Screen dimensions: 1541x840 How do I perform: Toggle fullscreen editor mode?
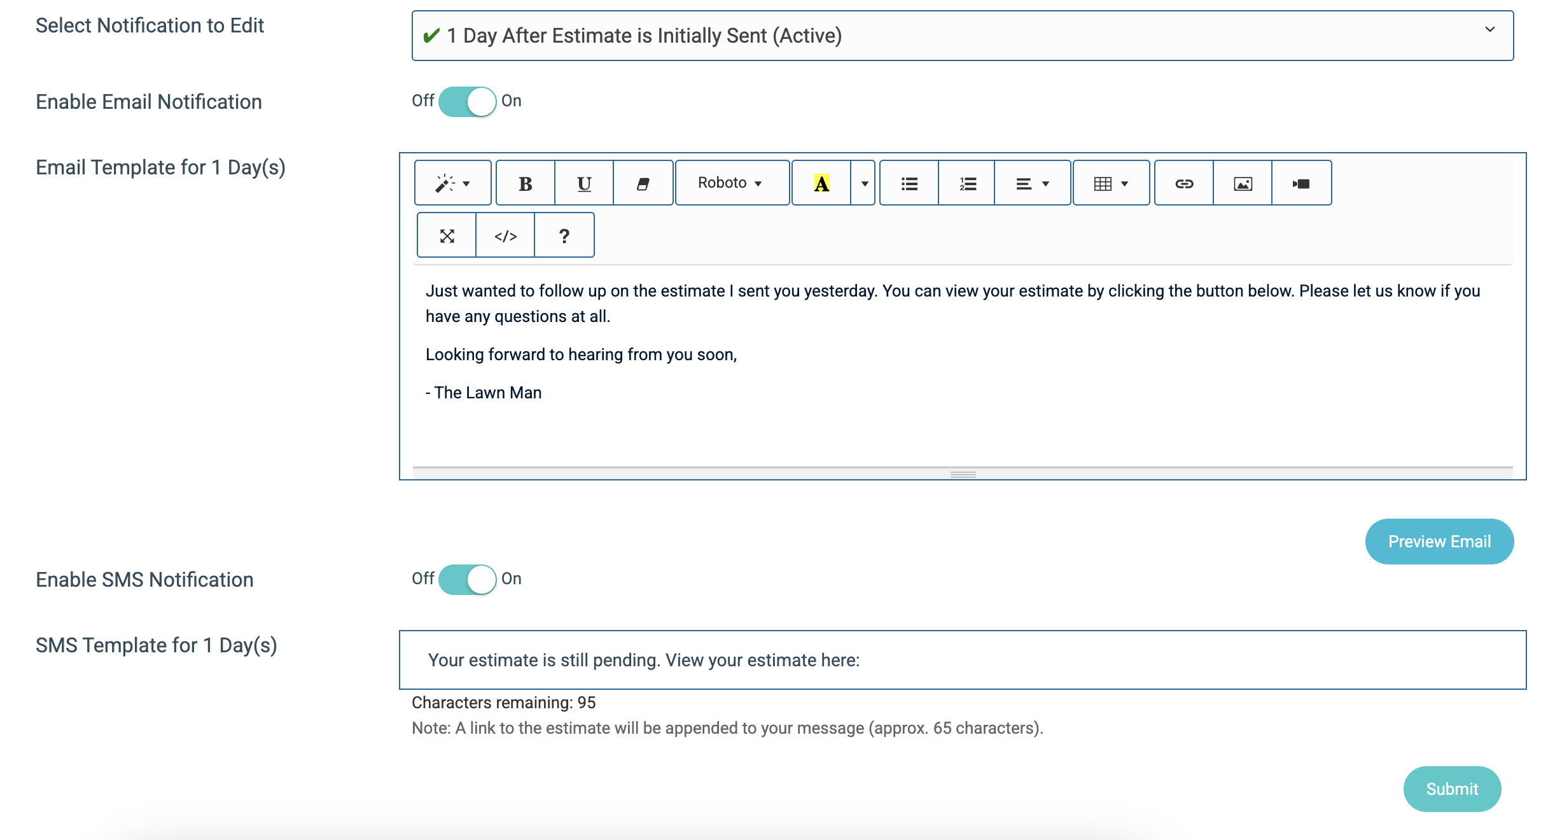pyautogui.click(x=447, y=235)
